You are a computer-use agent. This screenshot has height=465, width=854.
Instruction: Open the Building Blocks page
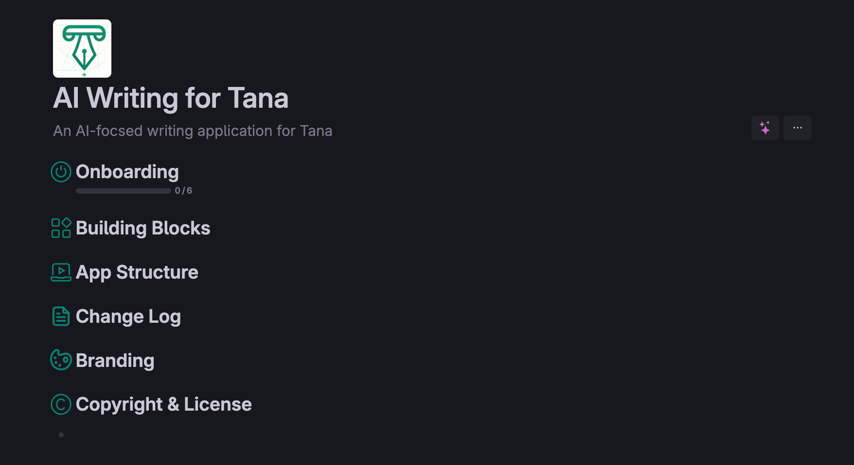(143, 228)
